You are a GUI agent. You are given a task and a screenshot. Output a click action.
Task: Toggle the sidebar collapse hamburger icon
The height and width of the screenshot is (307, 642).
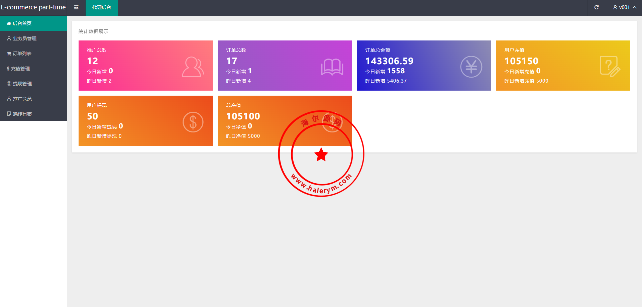[76, 7]
